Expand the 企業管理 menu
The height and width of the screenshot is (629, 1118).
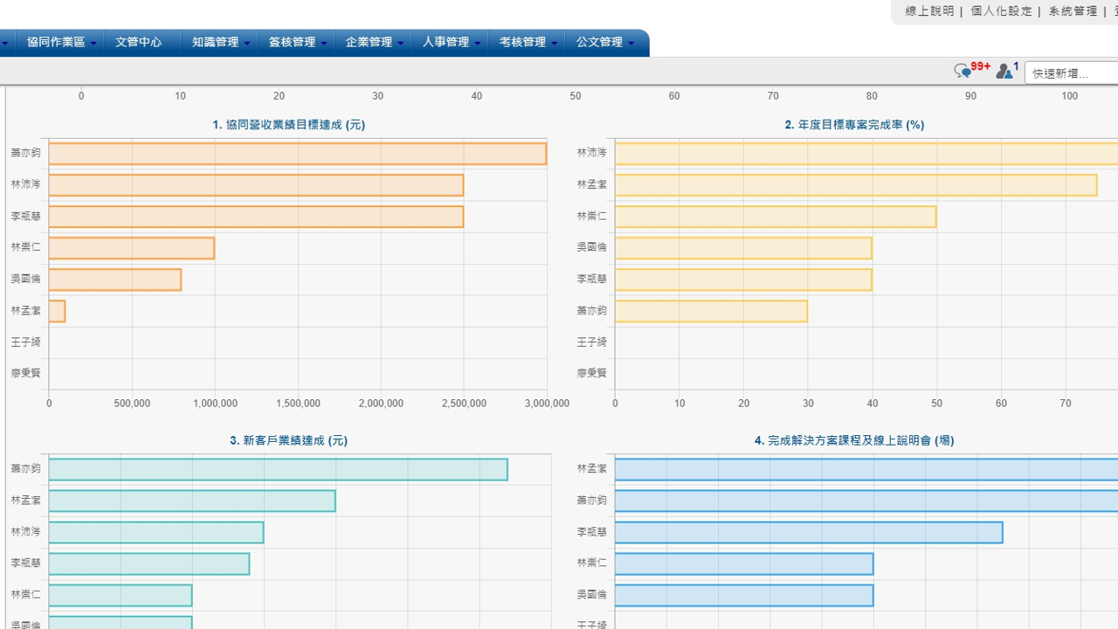(373, 42)
